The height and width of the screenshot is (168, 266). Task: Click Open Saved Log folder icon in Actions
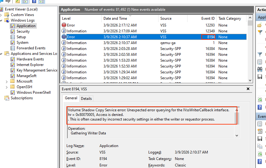tap(260, 25)
